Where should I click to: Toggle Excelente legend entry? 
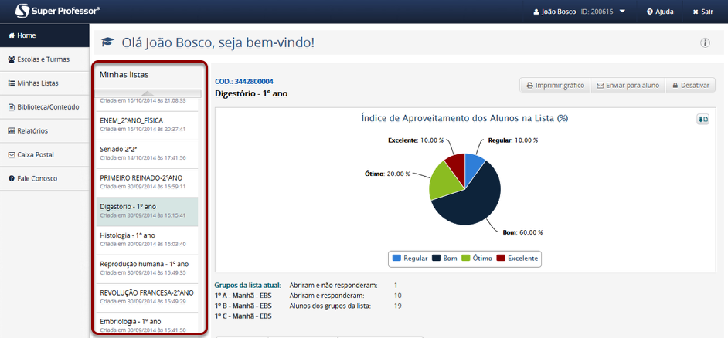point(517,259)
